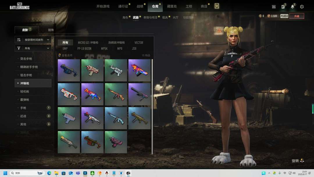Click the PLUS+ badge

click(284, 16)
